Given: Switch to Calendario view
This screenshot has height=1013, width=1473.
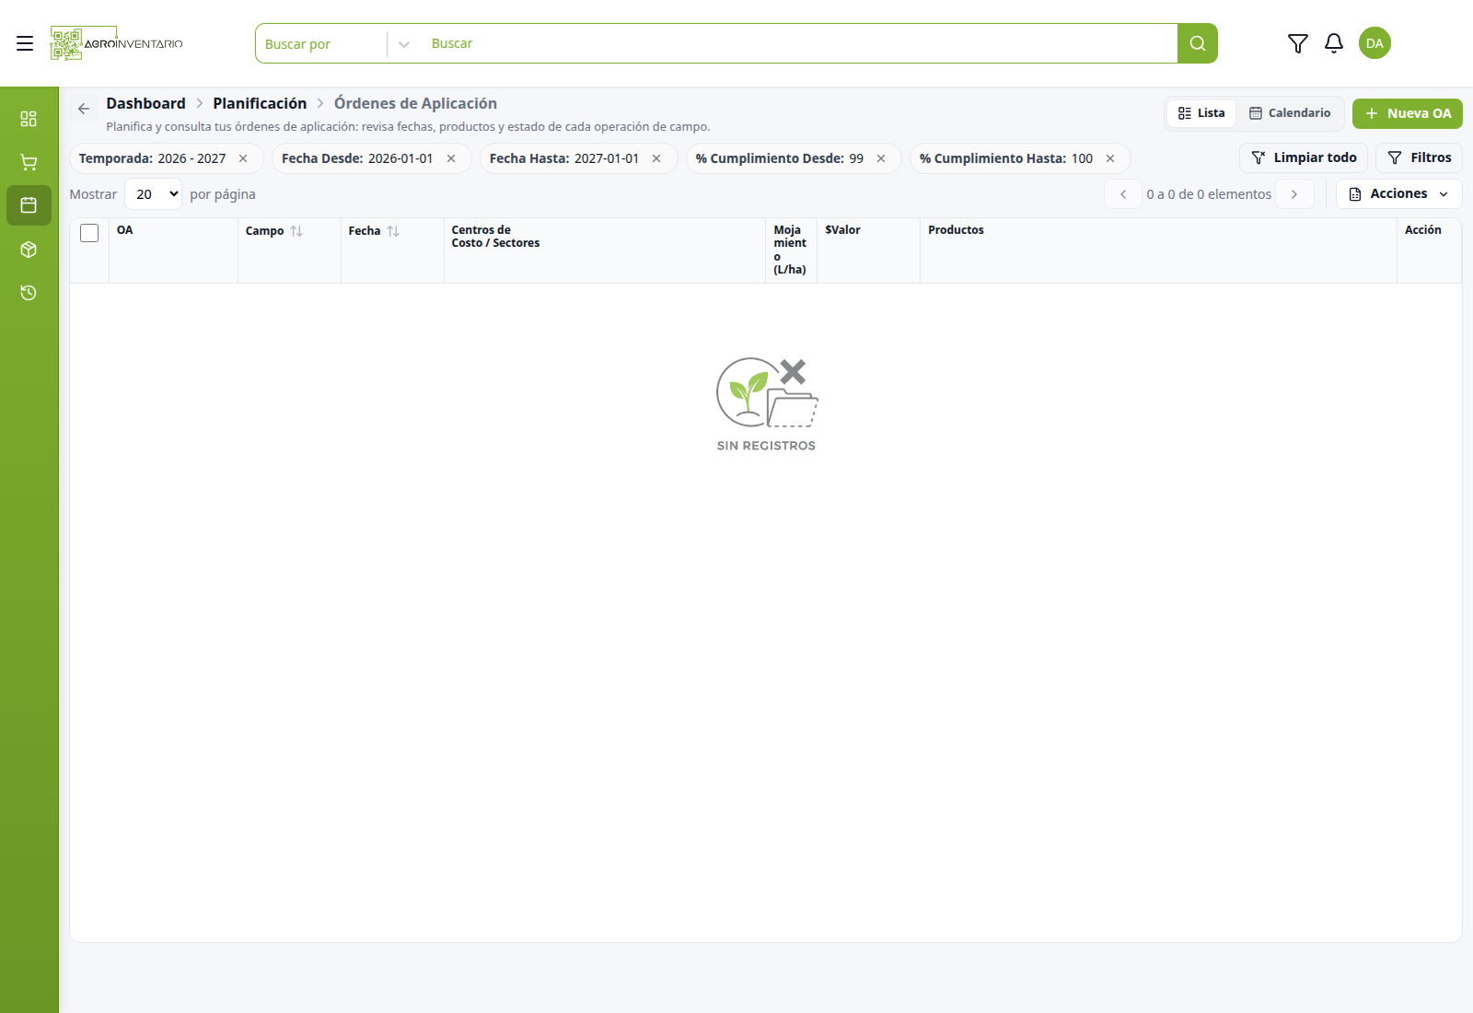Looking at the screenshot, I should point(1290,113).
